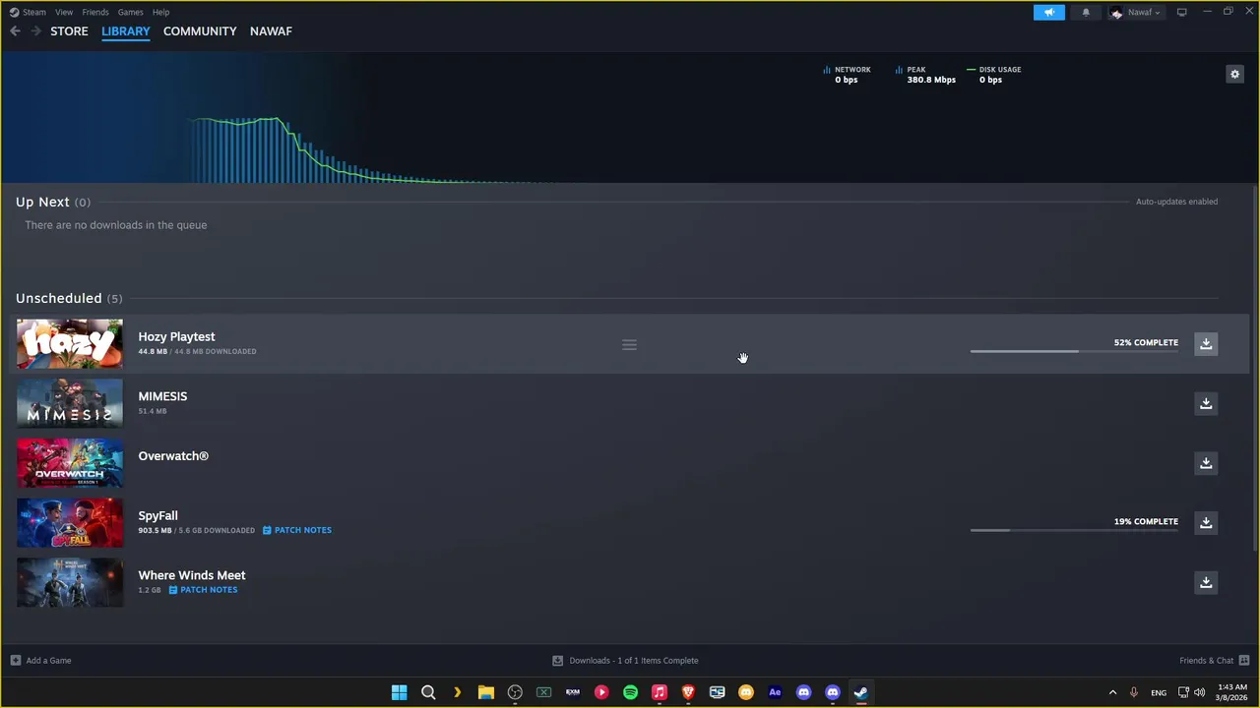
Task: Open the Help menu
Action: 160,12
